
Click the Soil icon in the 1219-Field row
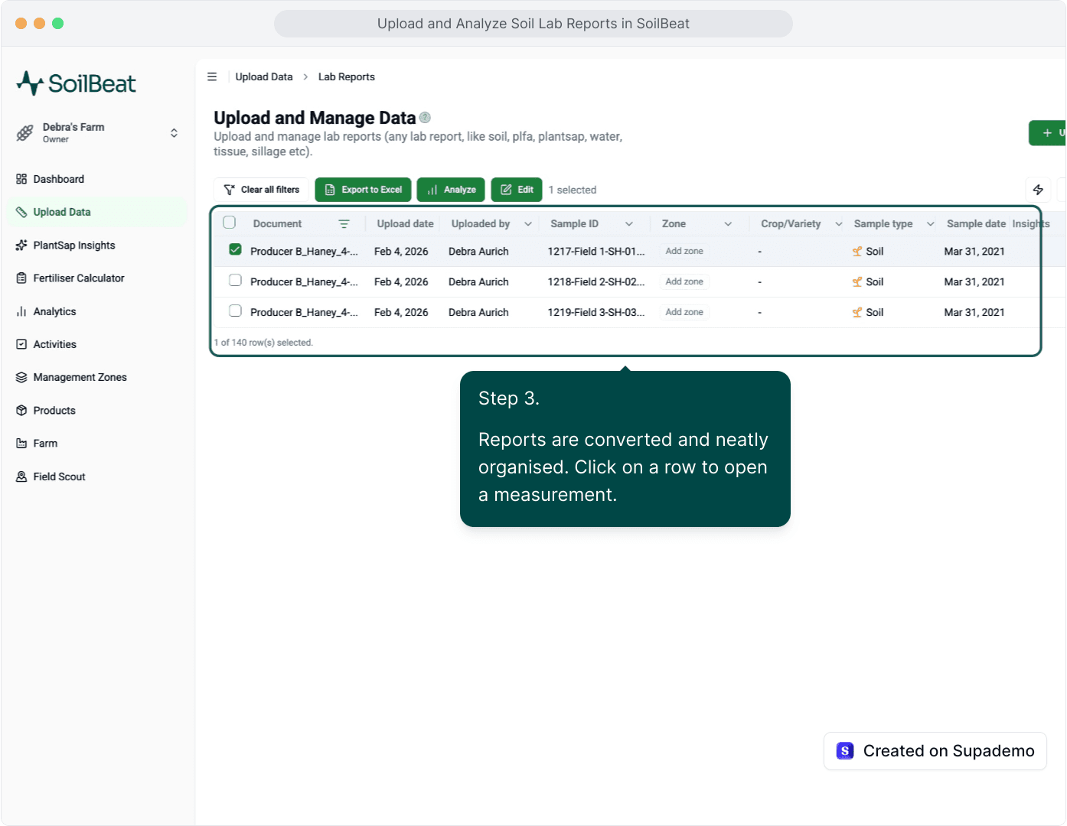pyautogui.click(x=857, y=313)
